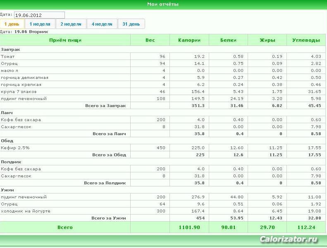Select the "1 день" tab
The image size is (327, 248).
[x=12, y=24]
